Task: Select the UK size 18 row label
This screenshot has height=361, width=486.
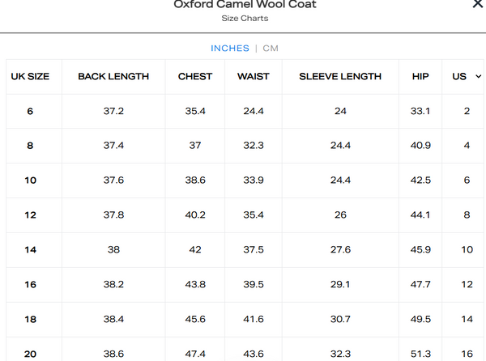Action: [x=30, y=320]
